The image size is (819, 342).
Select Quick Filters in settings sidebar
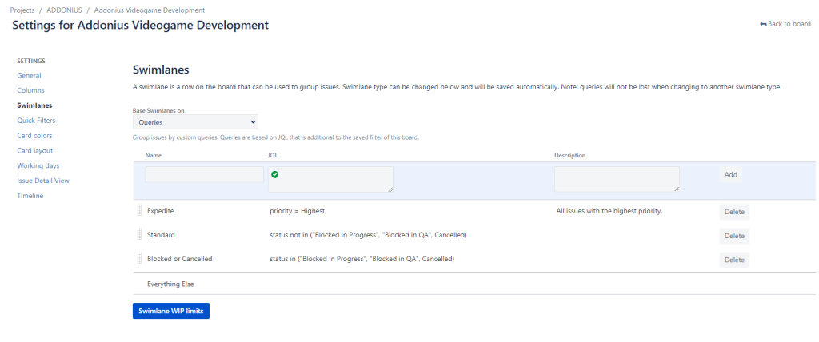(x=36, y=121)
